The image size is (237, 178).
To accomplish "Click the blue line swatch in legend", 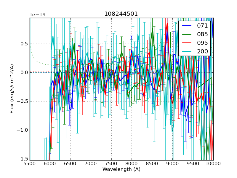I will pyautogui.click(x=187, y=26).
